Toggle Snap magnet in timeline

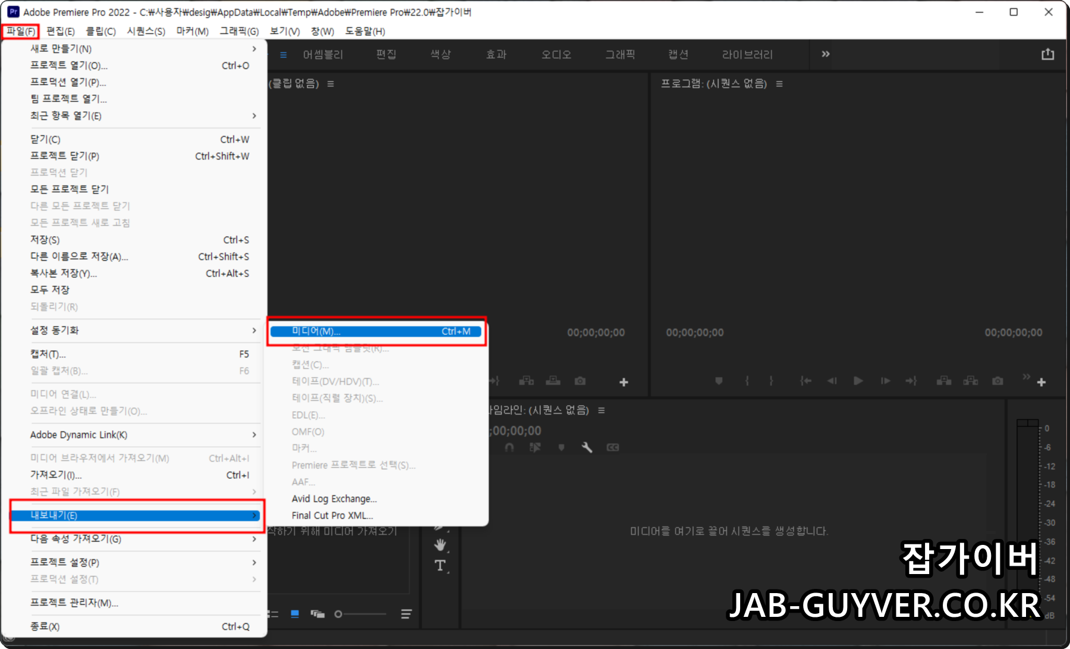[x=509, y=447]
